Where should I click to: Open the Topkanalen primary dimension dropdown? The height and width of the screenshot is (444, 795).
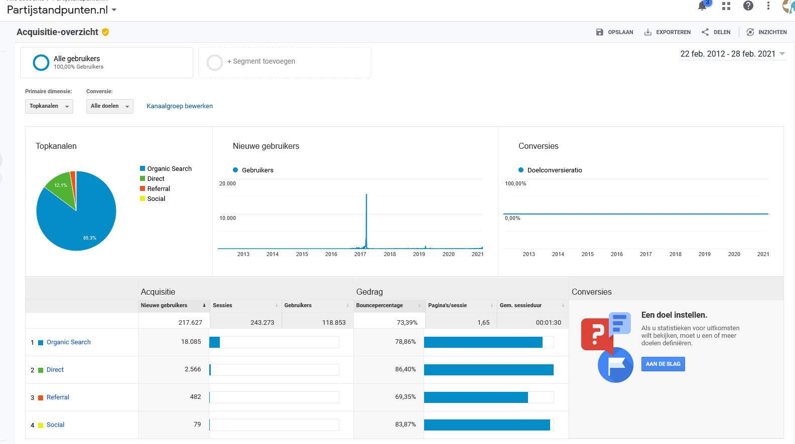pos(49,106)
